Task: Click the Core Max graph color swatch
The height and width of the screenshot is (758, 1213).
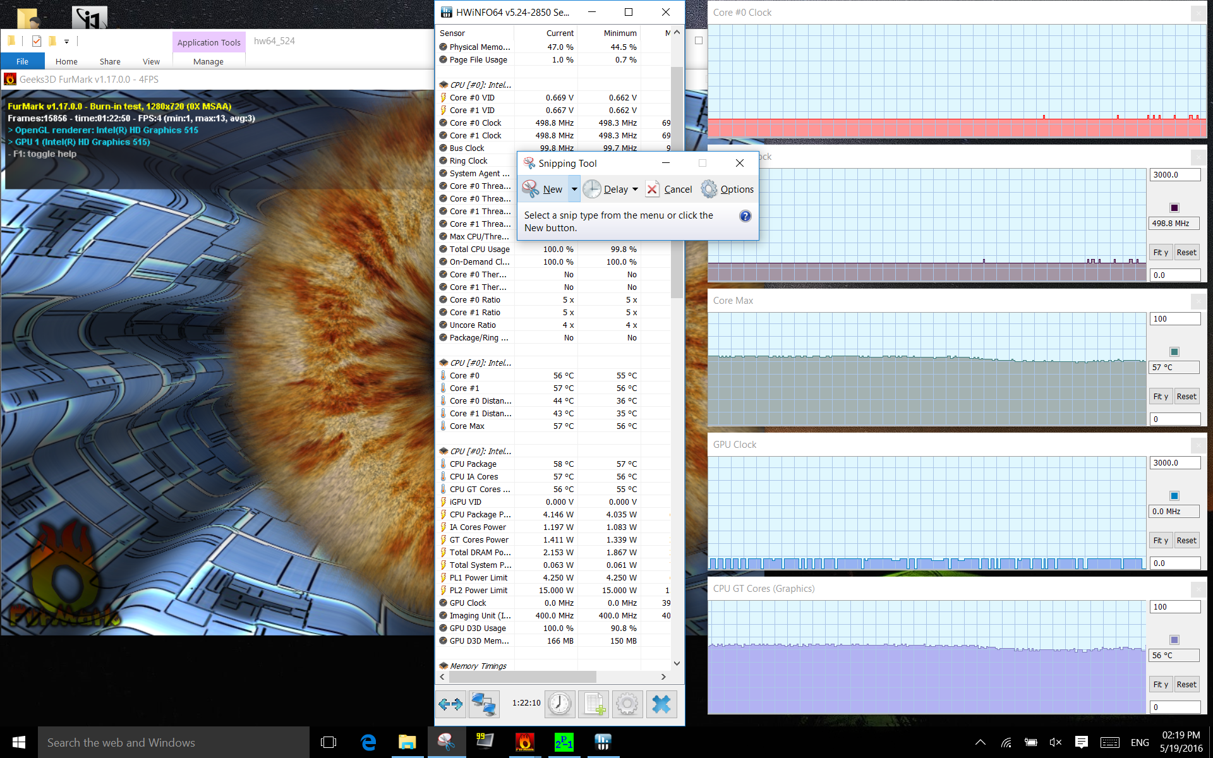Action: click(1174, 352)
